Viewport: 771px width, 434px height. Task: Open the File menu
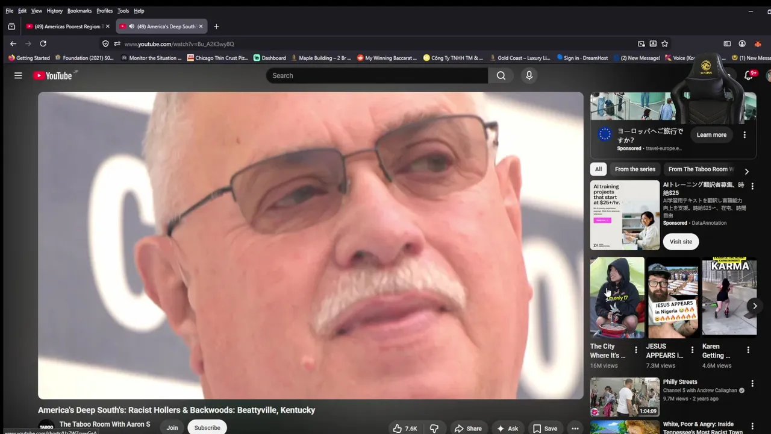click(9, 11)
